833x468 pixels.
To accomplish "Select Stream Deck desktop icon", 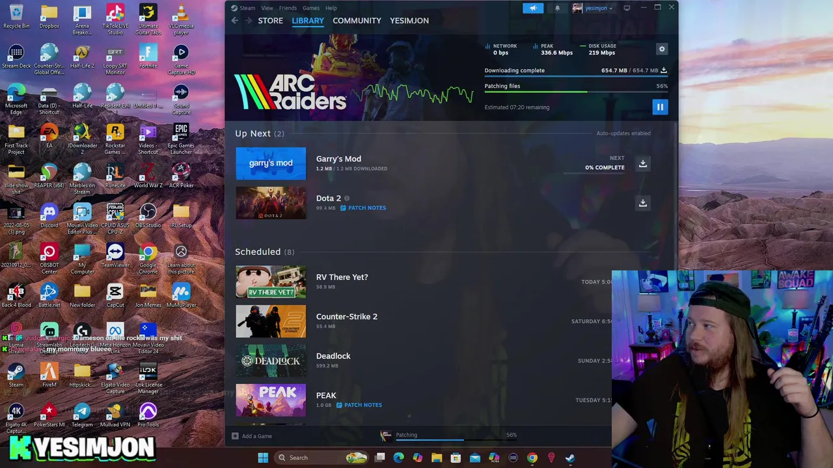I will click(16, 57).
